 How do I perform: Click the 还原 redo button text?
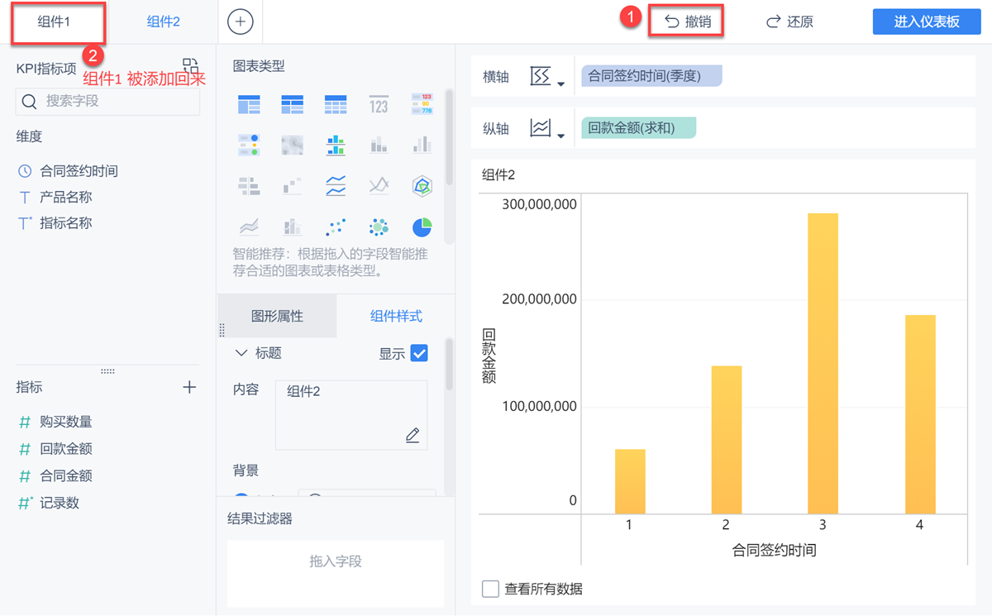click(x=800, y=22)
